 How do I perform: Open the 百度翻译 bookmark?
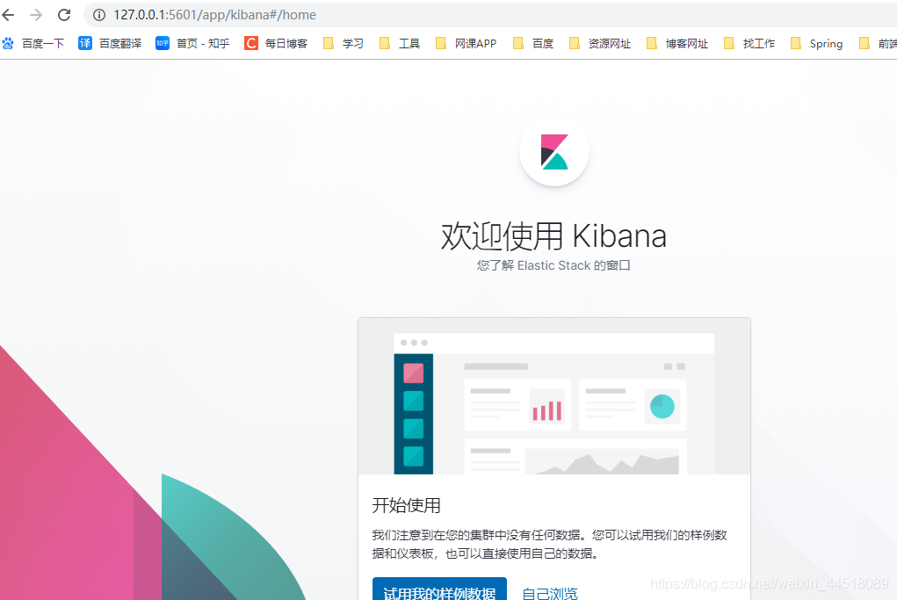click(x=110, y=43)
